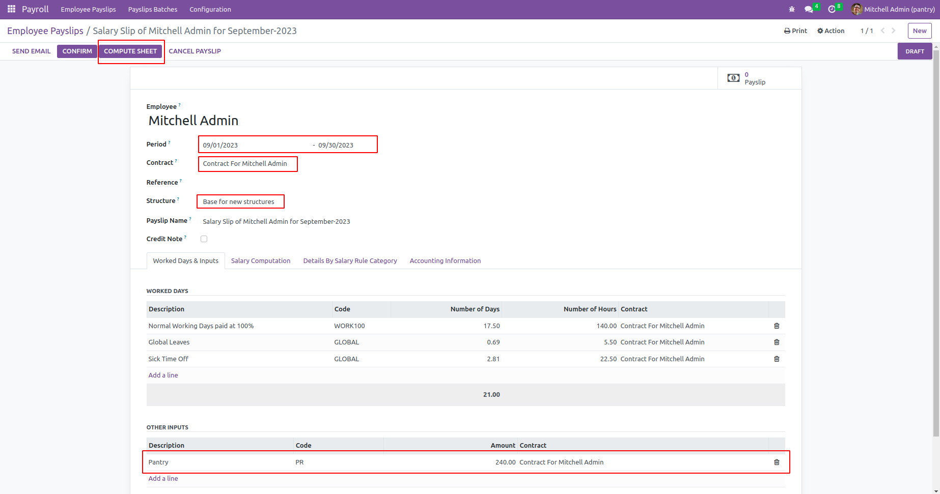Image resolution: width=940 pixels, height=494 pixels.
Task: Delete the Normal Working Days row
Action: click(777, 326)
